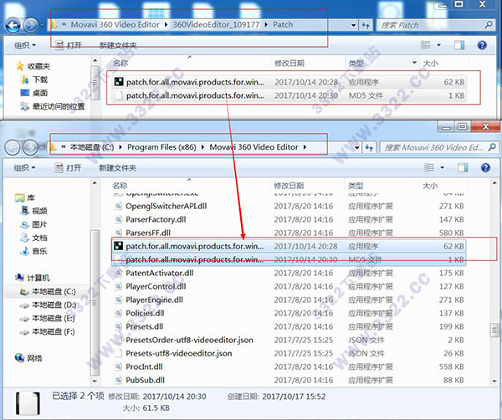Open the help icon in the Patch window toolbar
This screenshot has height=420, width=502.
point(482,45)
